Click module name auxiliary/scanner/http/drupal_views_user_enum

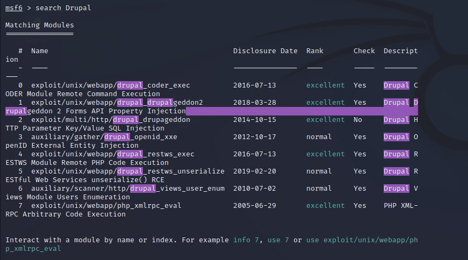[x=128, y=189]
